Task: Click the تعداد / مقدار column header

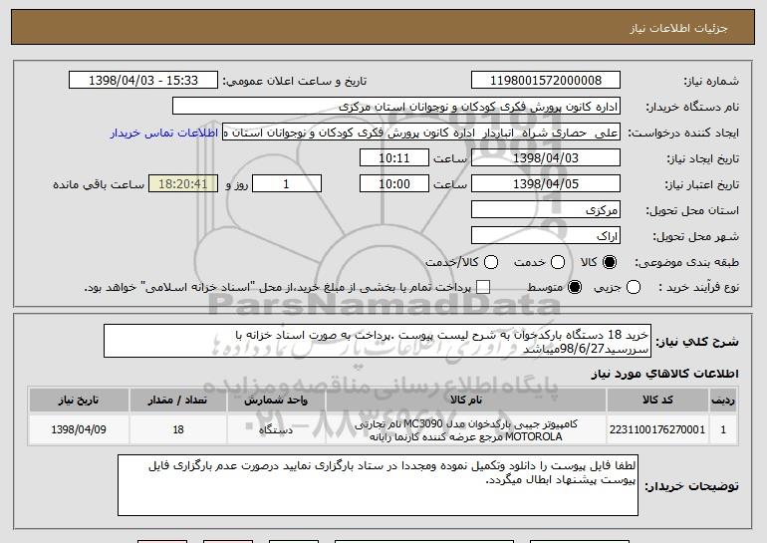Action: [x=178, y=401]
